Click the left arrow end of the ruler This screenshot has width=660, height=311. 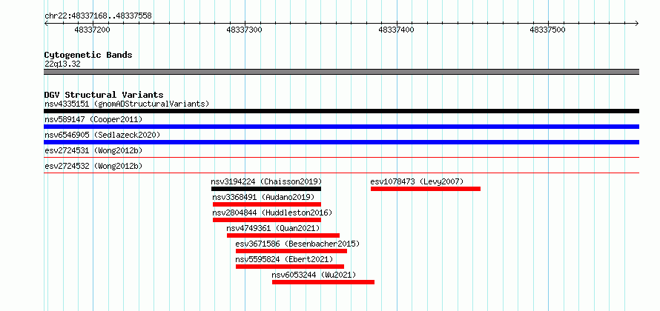coord(46,23)
